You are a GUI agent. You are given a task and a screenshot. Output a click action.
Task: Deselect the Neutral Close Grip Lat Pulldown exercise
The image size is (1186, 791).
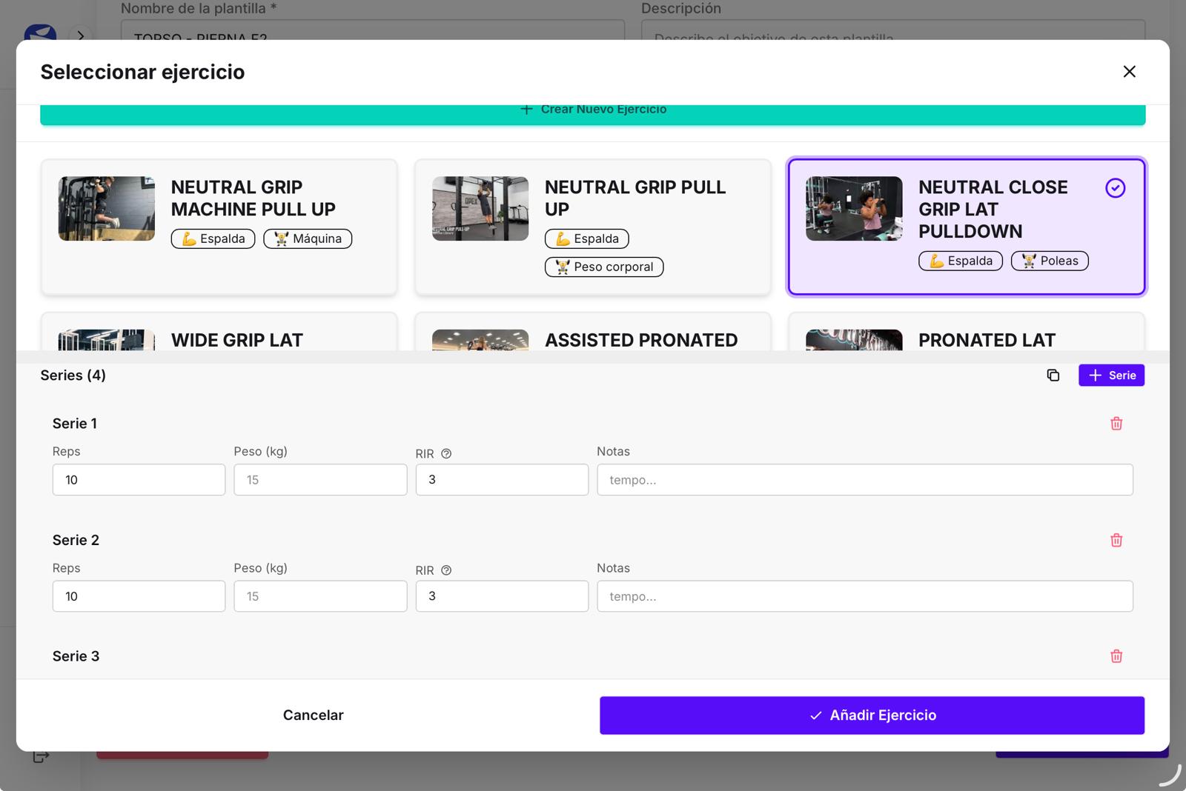pos(966,226)
